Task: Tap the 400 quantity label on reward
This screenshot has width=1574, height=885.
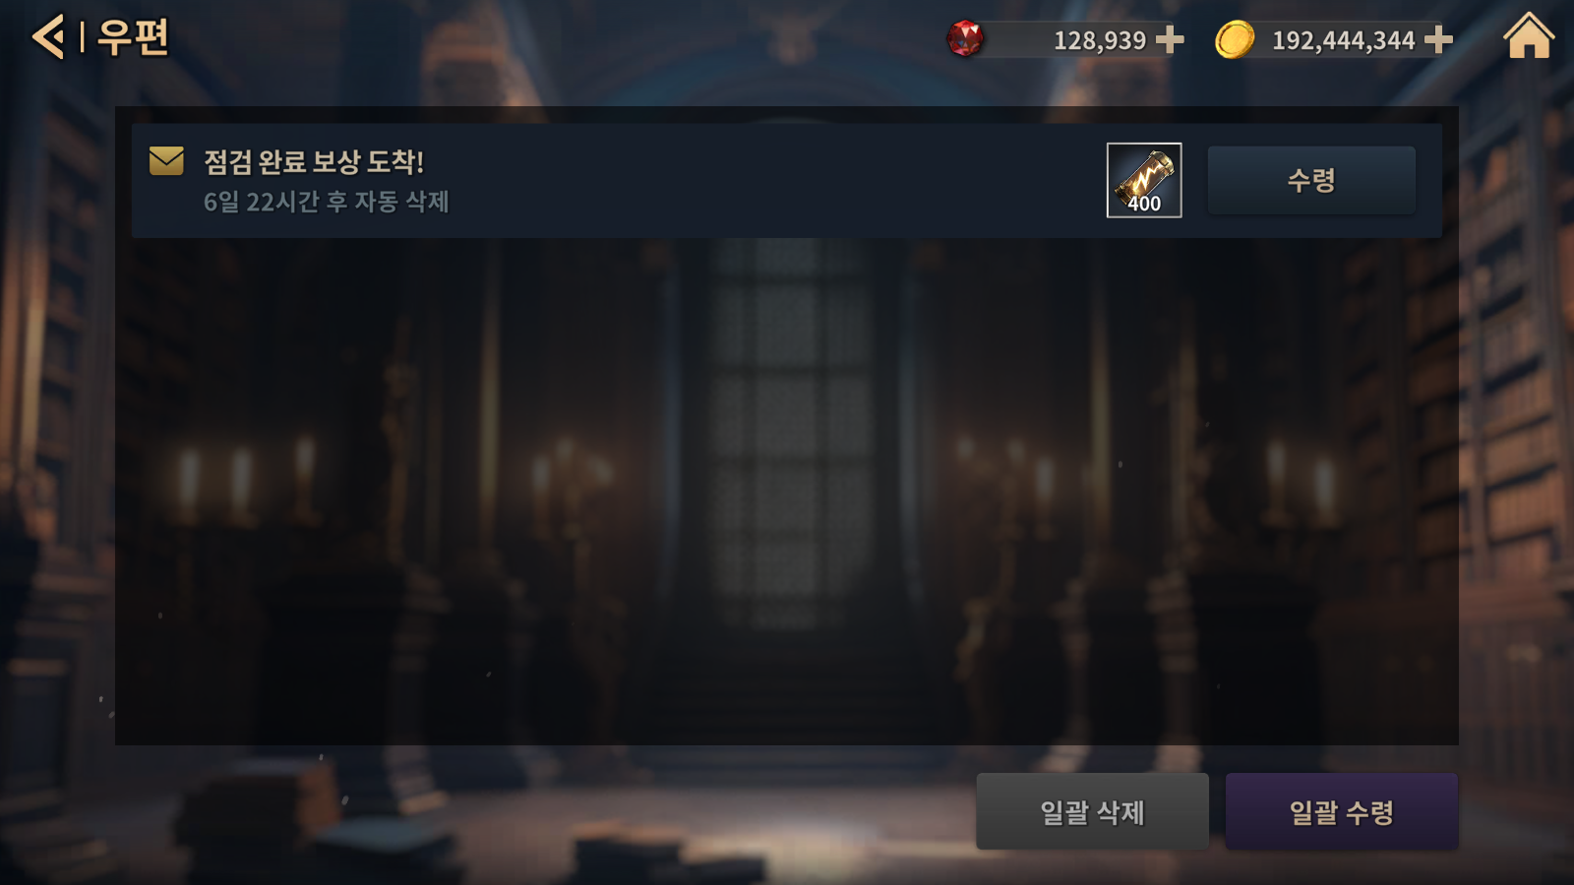Action: coord(1144,204)
